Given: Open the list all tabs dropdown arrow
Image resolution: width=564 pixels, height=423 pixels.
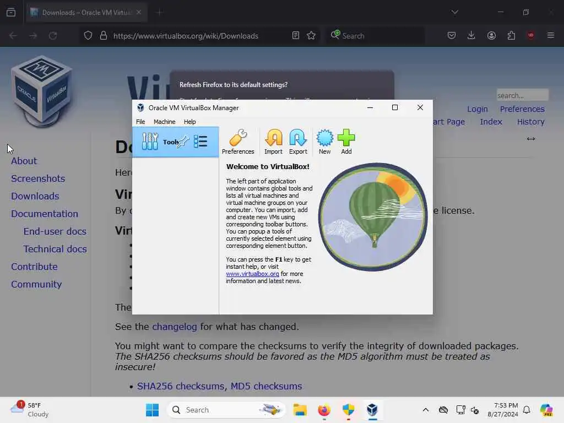Looking at the screenshot, I should [x=455, y=12].
